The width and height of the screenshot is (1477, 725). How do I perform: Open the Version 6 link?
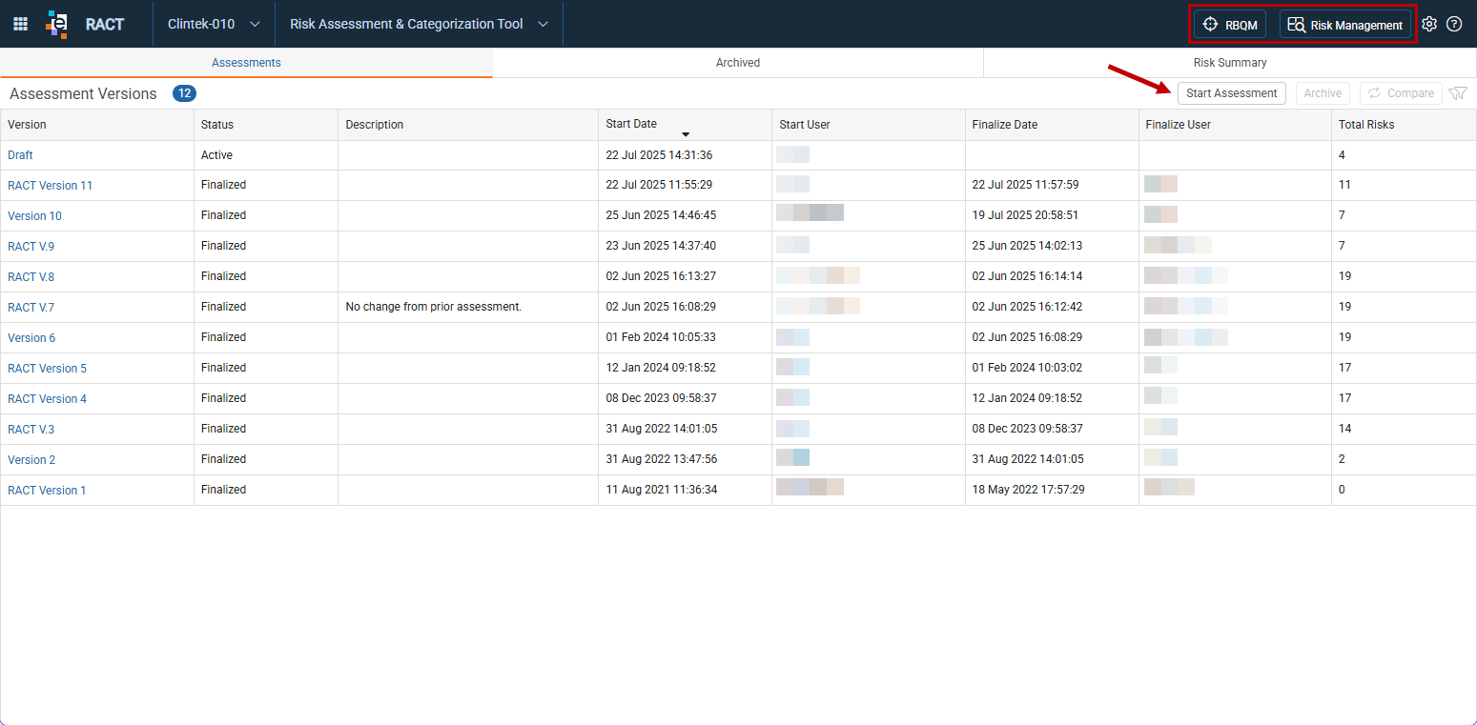click(31, 338)
